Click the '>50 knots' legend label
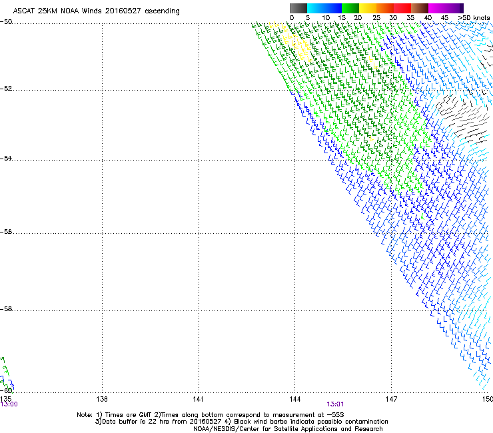The image size is (493, 433). point(474,18)
